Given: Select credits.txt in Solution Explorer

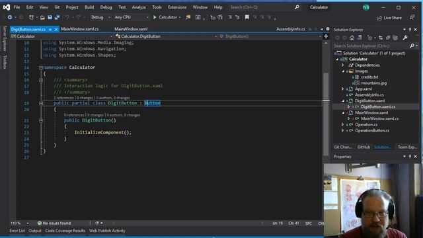Looking at the screenshot, I should coord(369,77).
